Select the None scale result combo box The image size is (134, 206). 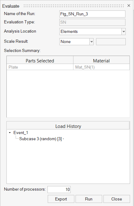(76, 42)
